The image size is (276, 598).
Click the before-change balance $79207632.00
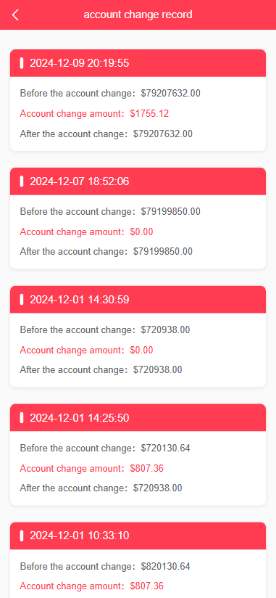170,93
